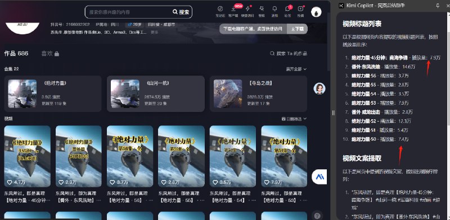This screenshot has width=450, height=220.
Task: Open the 壁纸 wallpaper icon
Action: (x=262, y=11)
